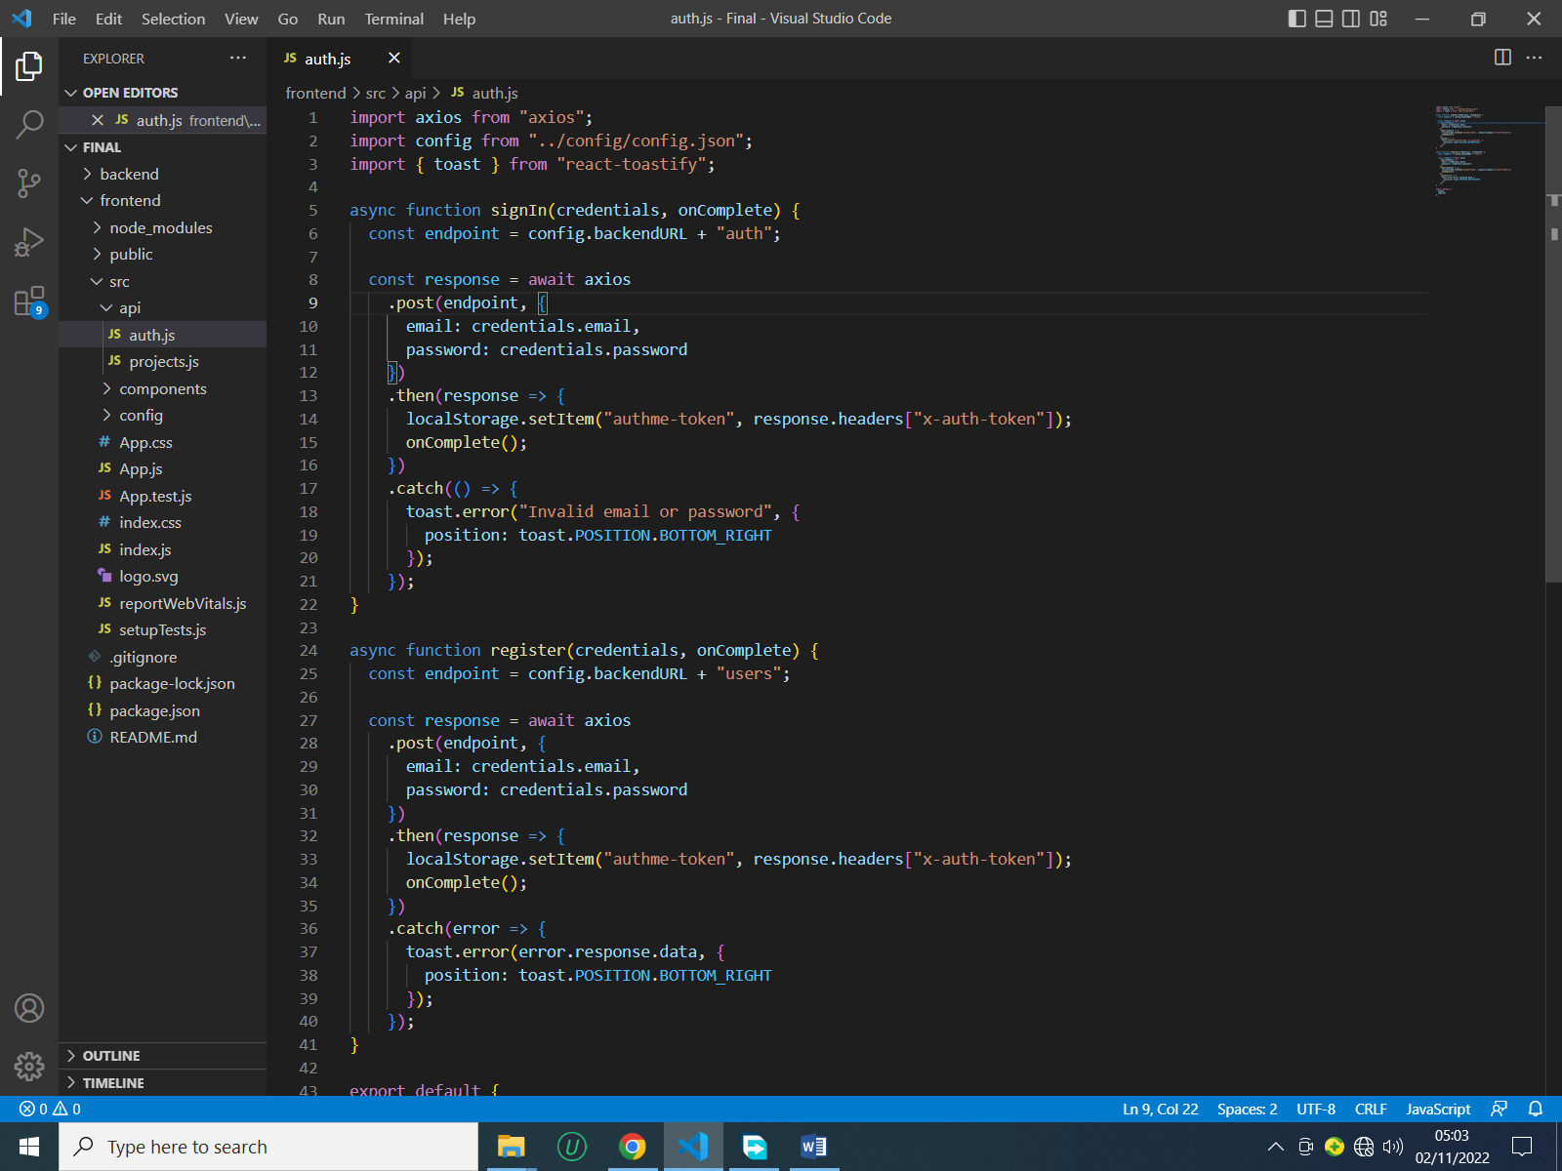Expand the OUTLINE section
The image size is (1562, 1171).
tap(111, 1056)
